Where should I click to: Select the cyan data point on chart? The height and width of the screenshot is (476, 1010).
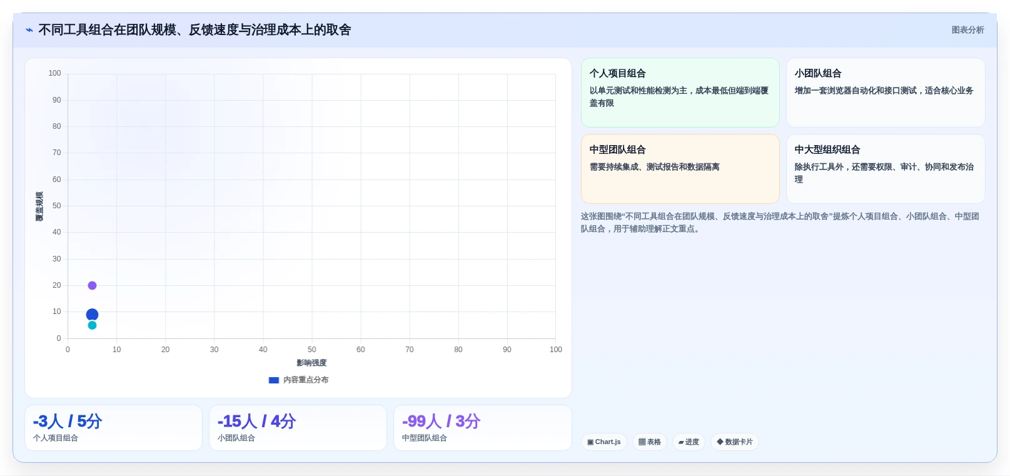click(92, 325)
